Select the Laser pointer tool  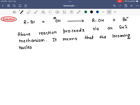79,12
